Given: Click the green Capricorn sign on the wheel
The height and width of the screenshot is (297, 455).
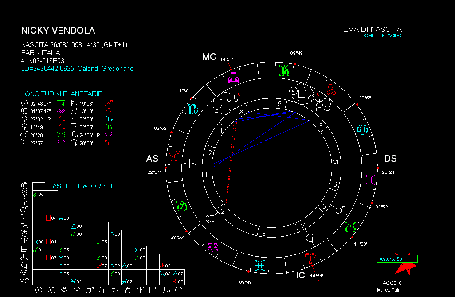Looking at the screenshot, I should click(x=182, y=206).
